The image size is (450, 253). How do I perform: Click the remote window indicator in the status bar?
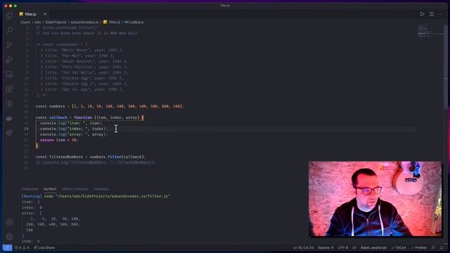(x=7, y=247)
